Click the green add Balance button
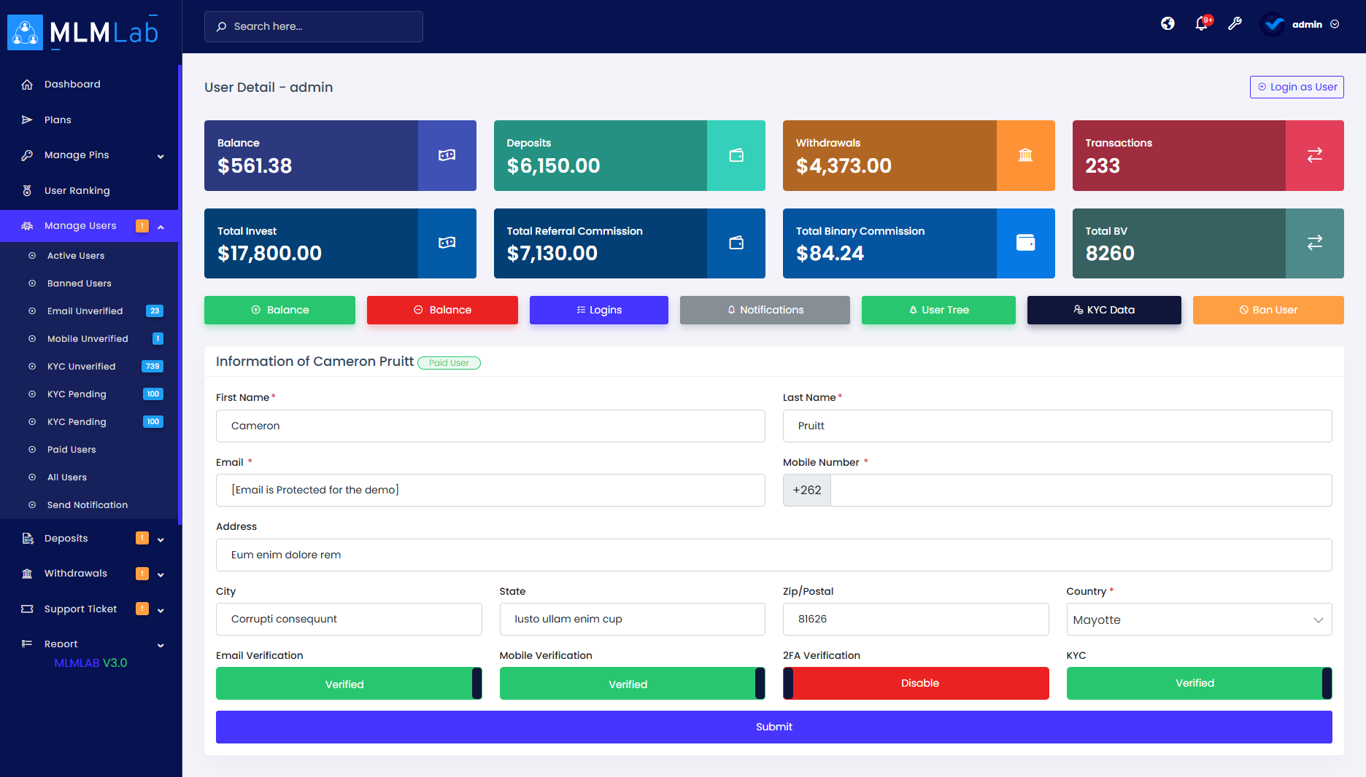This screenshot has width=1366, height=777. (x=279, y=310)
